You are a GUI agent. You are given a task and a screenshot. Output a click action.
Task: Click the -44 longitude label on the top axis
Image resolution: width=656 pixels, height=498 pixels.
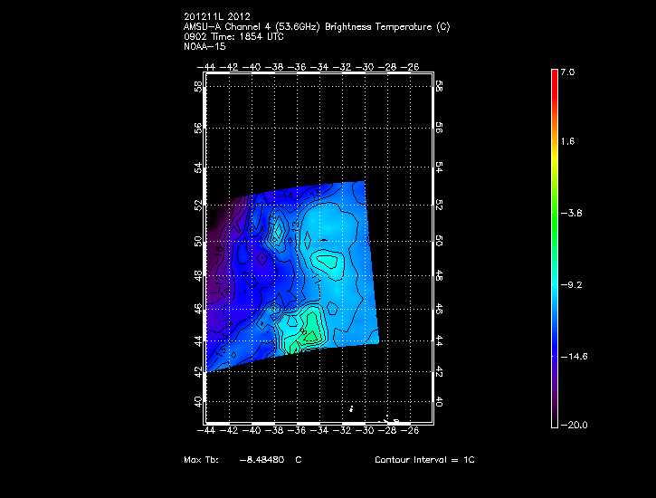pos(209,66)
